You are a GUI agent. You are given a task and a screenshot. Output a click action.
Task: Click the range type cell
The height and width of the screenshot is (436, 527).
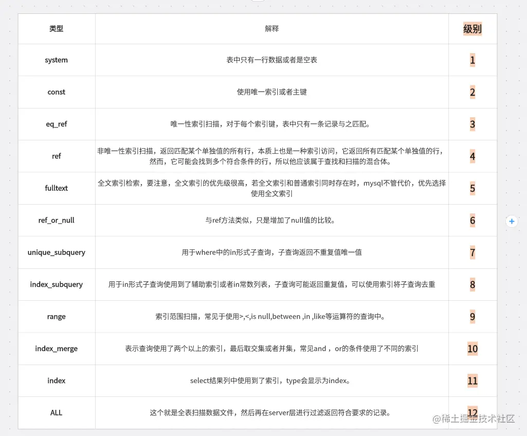tap(56, 317)
